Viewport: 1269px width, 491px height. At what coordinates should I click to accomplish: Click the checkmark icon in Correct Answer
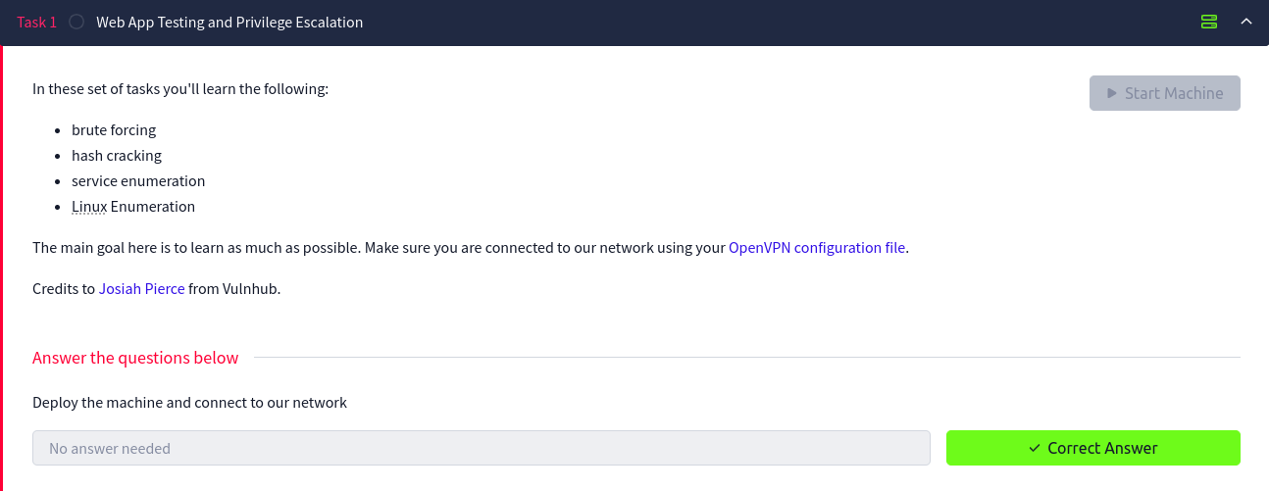tap(1035, 448)
